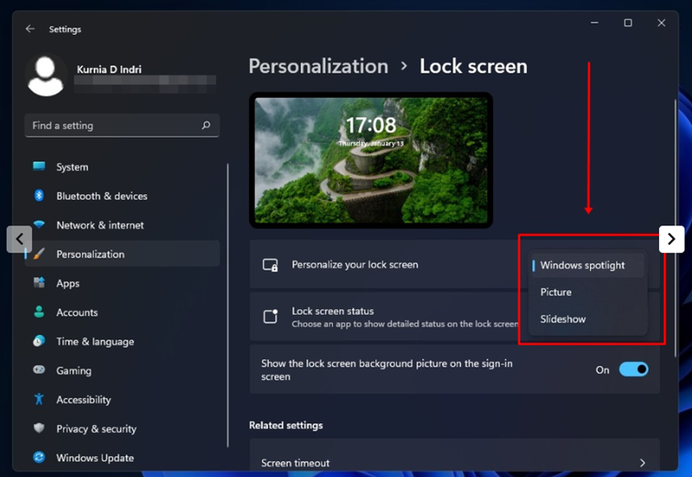Click the Related settings heading
Screen dimensions: 692x477
(x=286, y=425)
